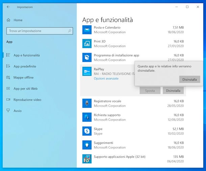Viewport: 206px width, 171px height.
Task: Open Opzioni avanzate for RaiPlay
Action: (106, 78)
